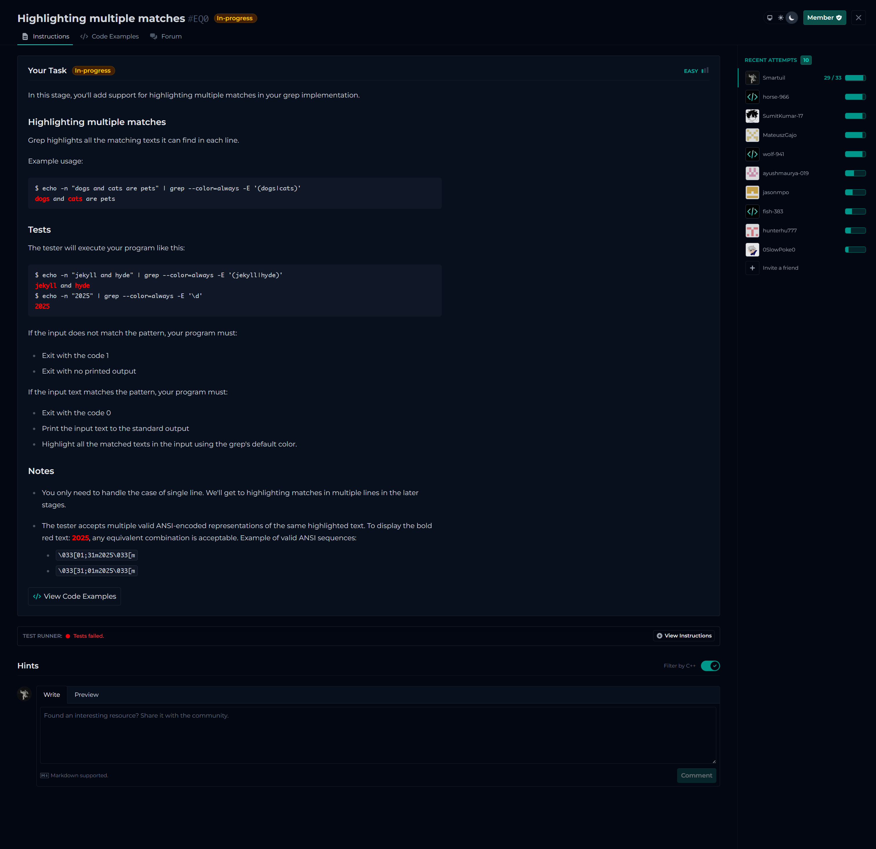Image resolution: width=876 pixels, height=849 pixels.
Task: Click the View Code Examples button
Action: coord(74,596)
